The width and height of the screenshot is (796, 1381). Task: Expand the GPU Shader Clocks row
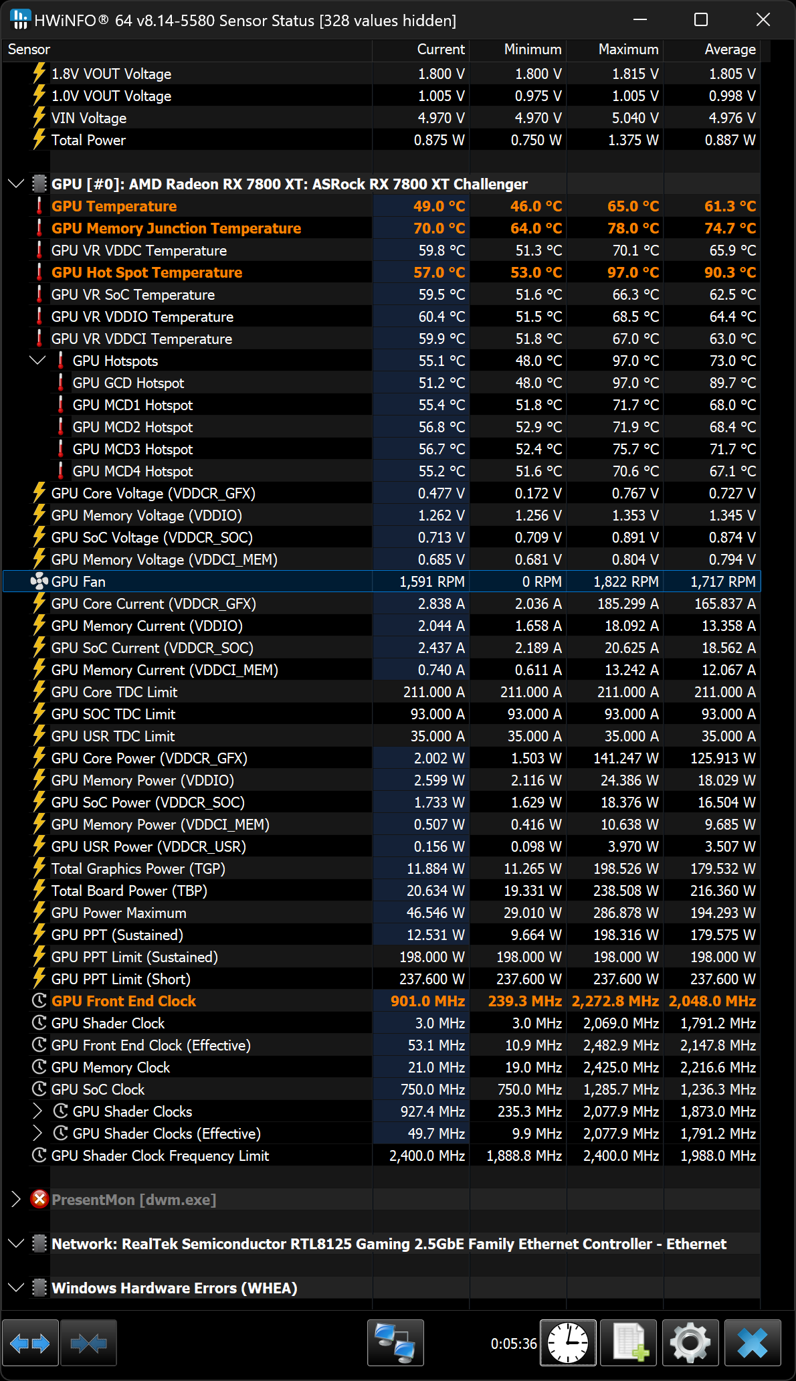37,1111
